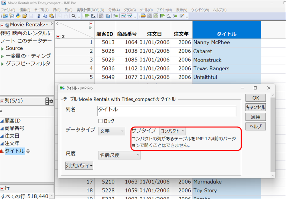Click compact indicator icon after タイトル
Image resolution: width=286 pixels, height=199 pixels.
(28, 151)
